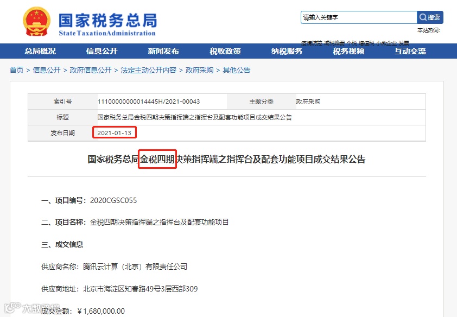Open the 纳税服务 menu

(x=287, y=51)
